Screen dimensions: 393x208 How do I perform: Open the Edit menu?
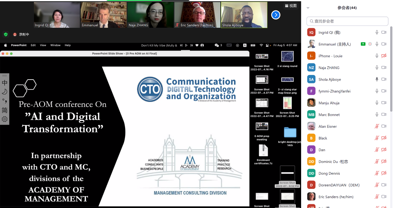tap(33, 45)
